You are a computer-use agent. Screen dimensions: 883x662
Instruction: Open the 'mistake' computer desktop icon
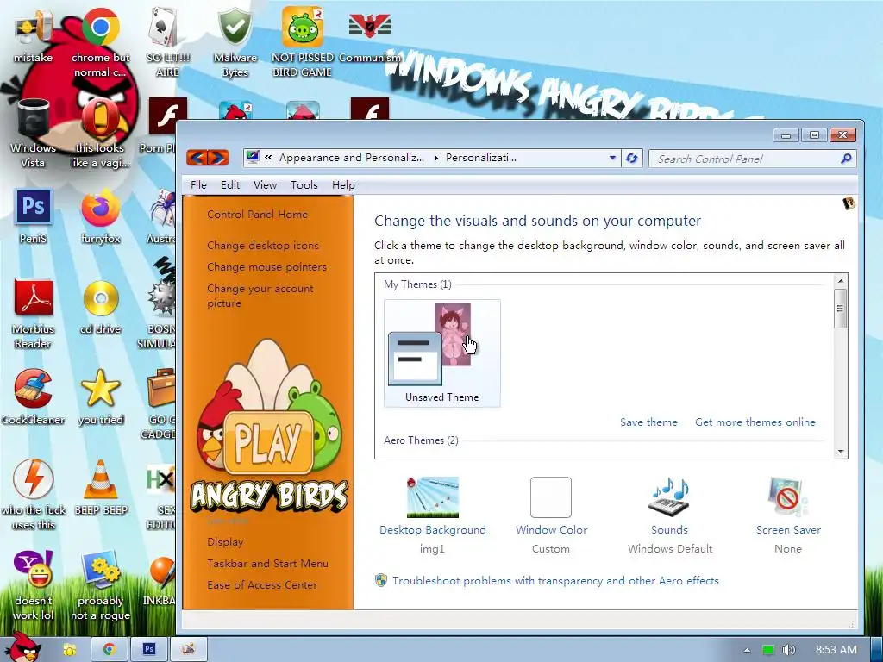(33, 36)
